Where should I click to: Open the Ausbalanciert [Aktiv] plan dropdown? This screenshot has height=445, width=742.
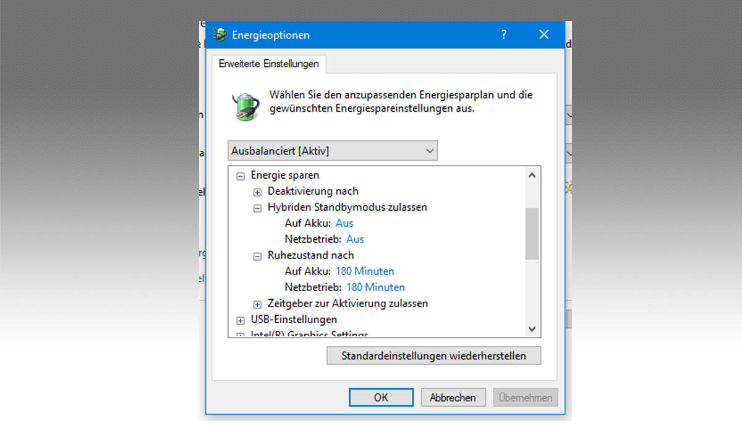click(333, 151)
